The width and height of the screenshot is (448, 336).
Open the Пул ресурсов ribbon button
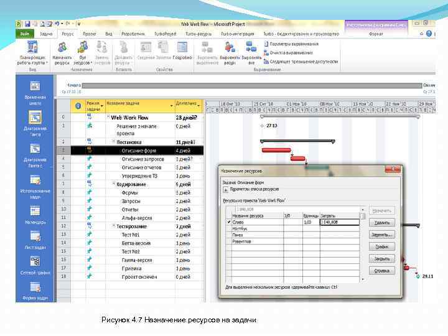coord(83,53)
